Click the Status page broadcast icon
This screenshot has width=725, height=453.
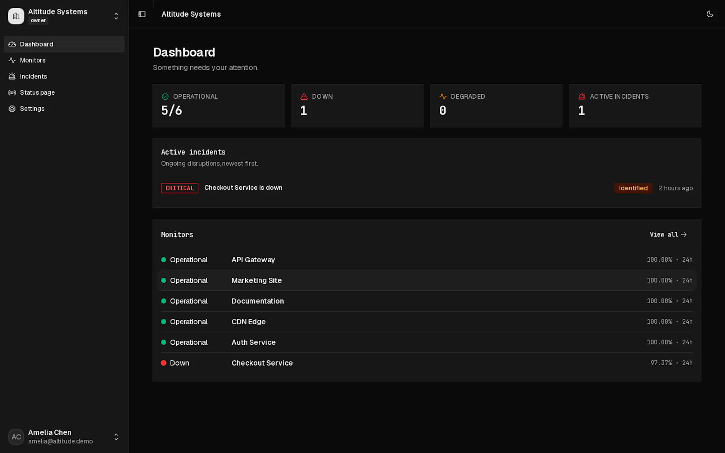point(12,92)
